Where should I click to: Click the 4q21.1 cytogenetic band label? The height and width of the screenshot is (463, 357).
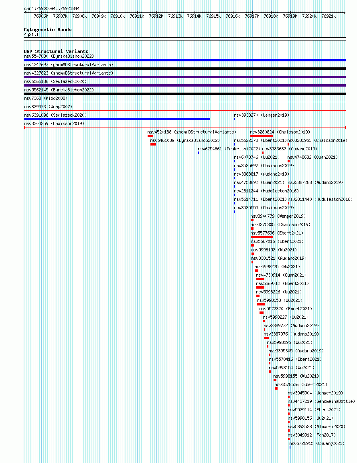31,34
